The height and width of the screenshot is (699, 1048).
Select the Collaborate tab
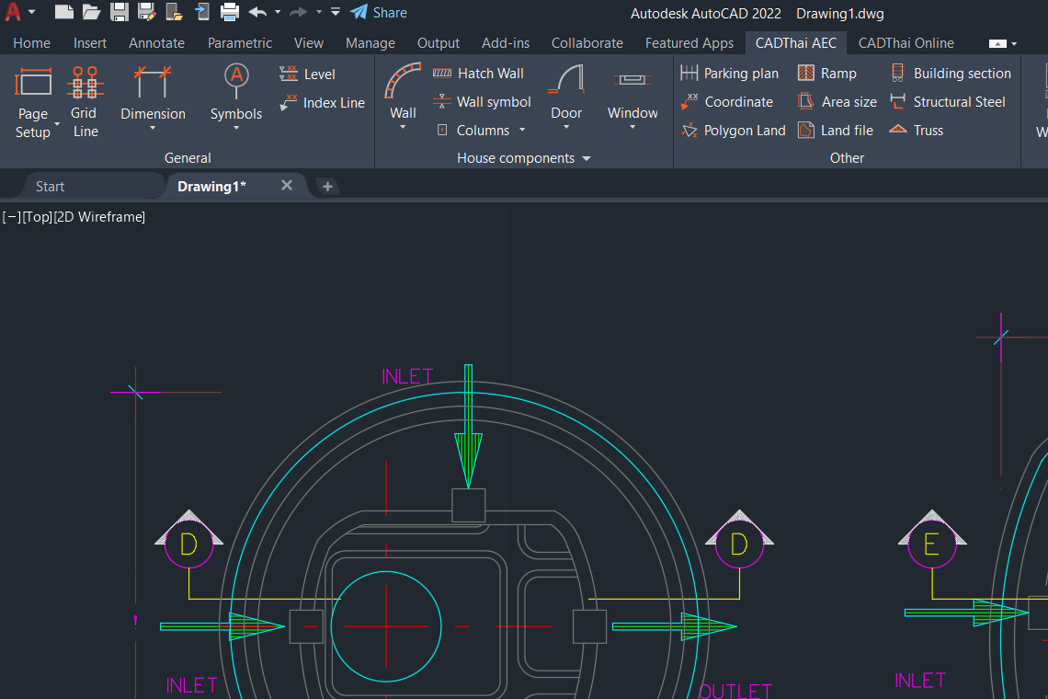pyautogui.click(x=587, y=43)
